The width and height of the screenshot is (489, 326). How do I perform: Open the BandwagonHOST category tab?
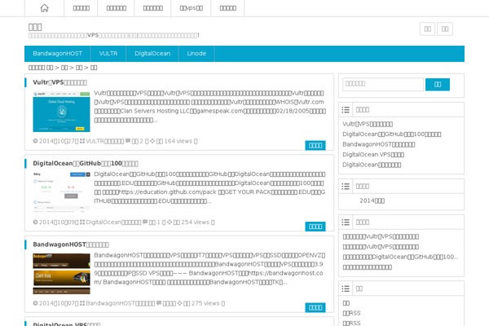pos(57,53)
